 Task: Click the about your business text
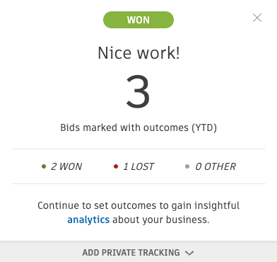tap(161, 220)
